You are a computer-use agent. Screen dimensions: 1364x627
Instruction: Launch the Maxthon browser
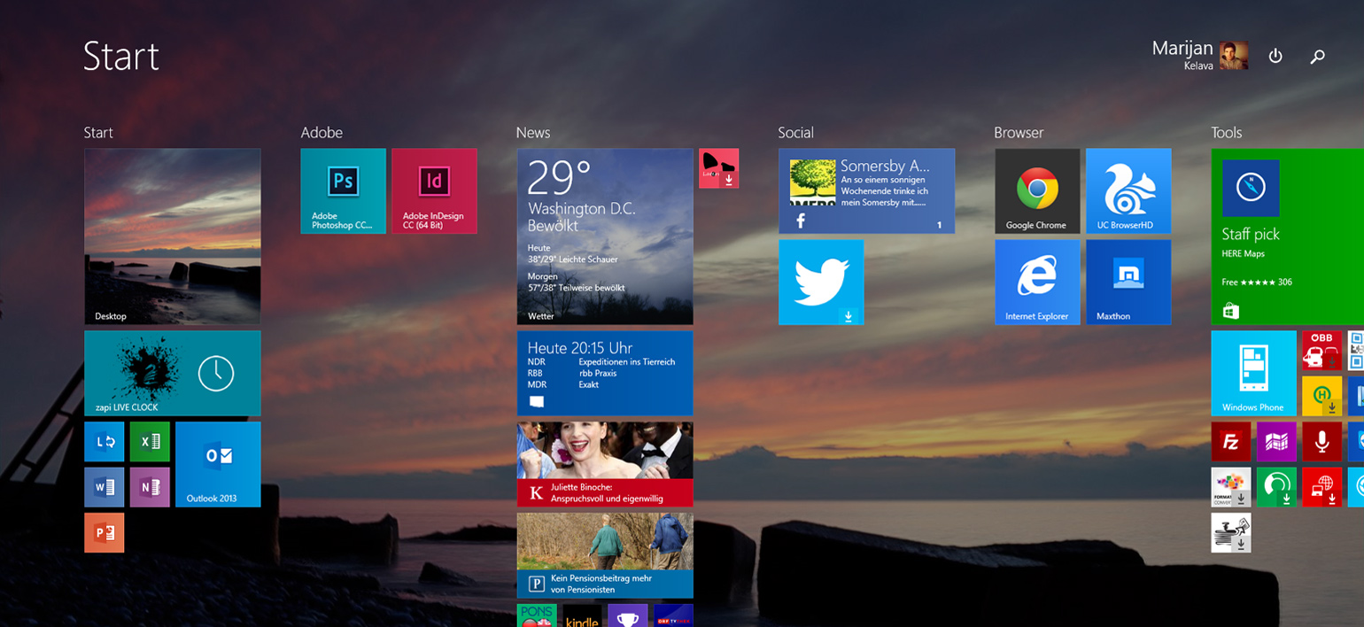click(1128, 283)
